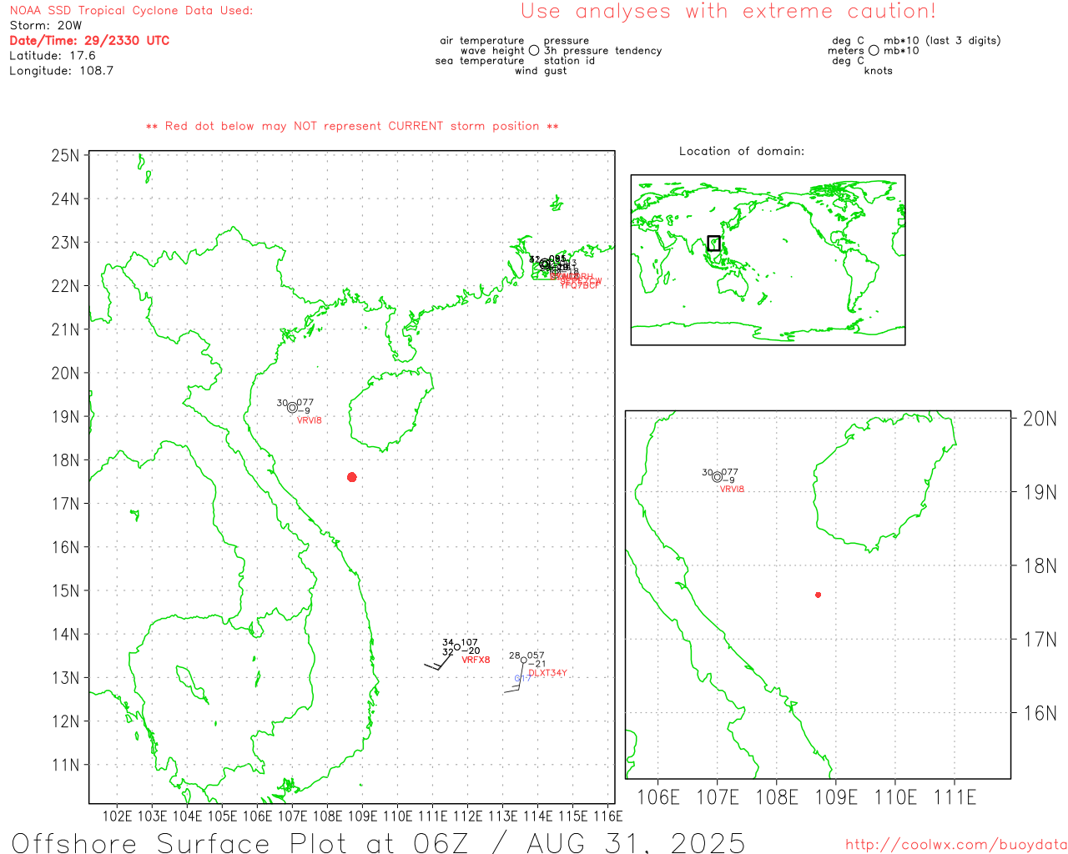Click the red VRVI8 label in zoomed inset
This screenshot has height=854, width=1068.
pos(732,490)
